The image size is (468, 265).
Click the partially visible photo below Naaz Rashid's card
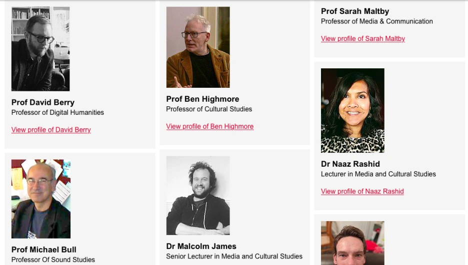352,243
